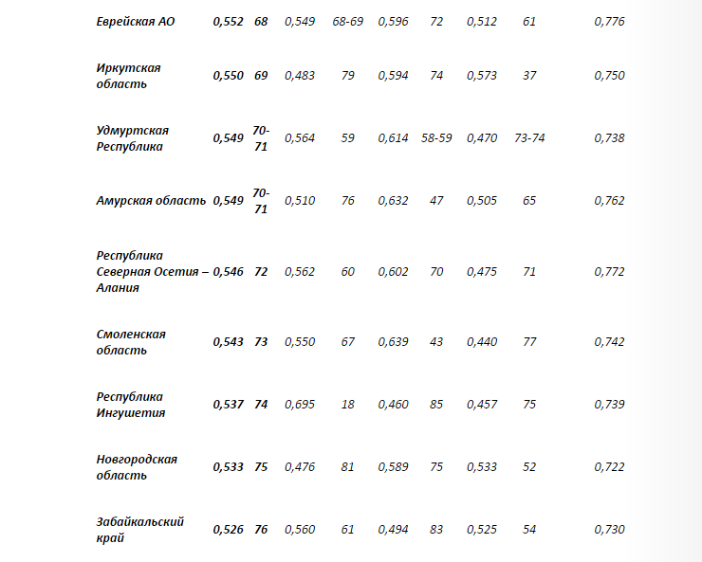Image resolution: width=702 pixels, height=562 pixels.
Task: Click the 0,639 value for Смоленская область
Action: pos(393,342)
